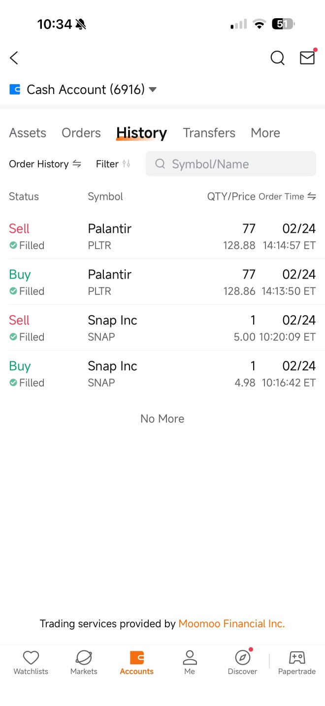This screenshot has width=325, height=706.
Task: Open the Me profile icon
Action: click(x=190, y=658)
